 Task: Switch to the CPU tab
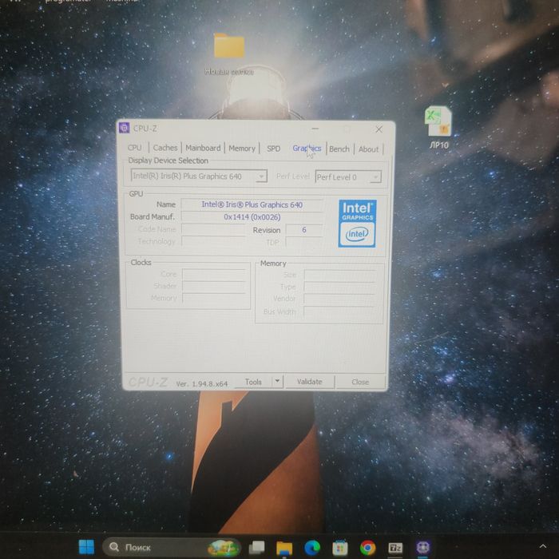pos(134,148)
